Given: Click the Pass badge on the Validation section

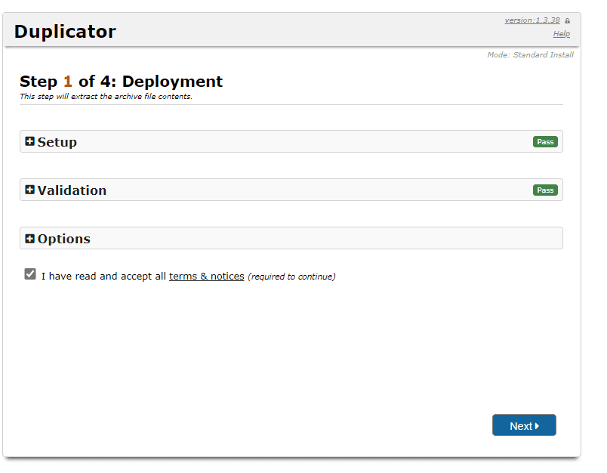Looking at the screenshot, I should click(x=545, y=190).
